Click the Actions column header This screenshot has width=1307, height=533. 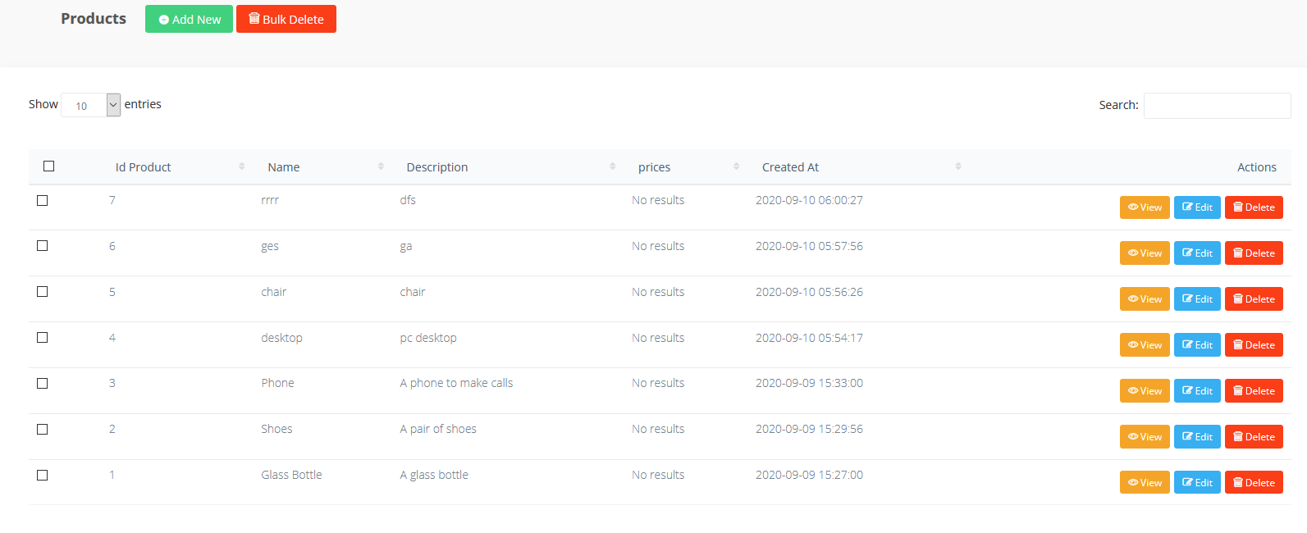1256,167
